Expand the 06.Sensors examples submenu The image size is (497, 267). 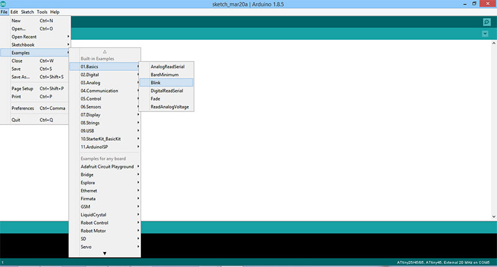pos(105,106)
